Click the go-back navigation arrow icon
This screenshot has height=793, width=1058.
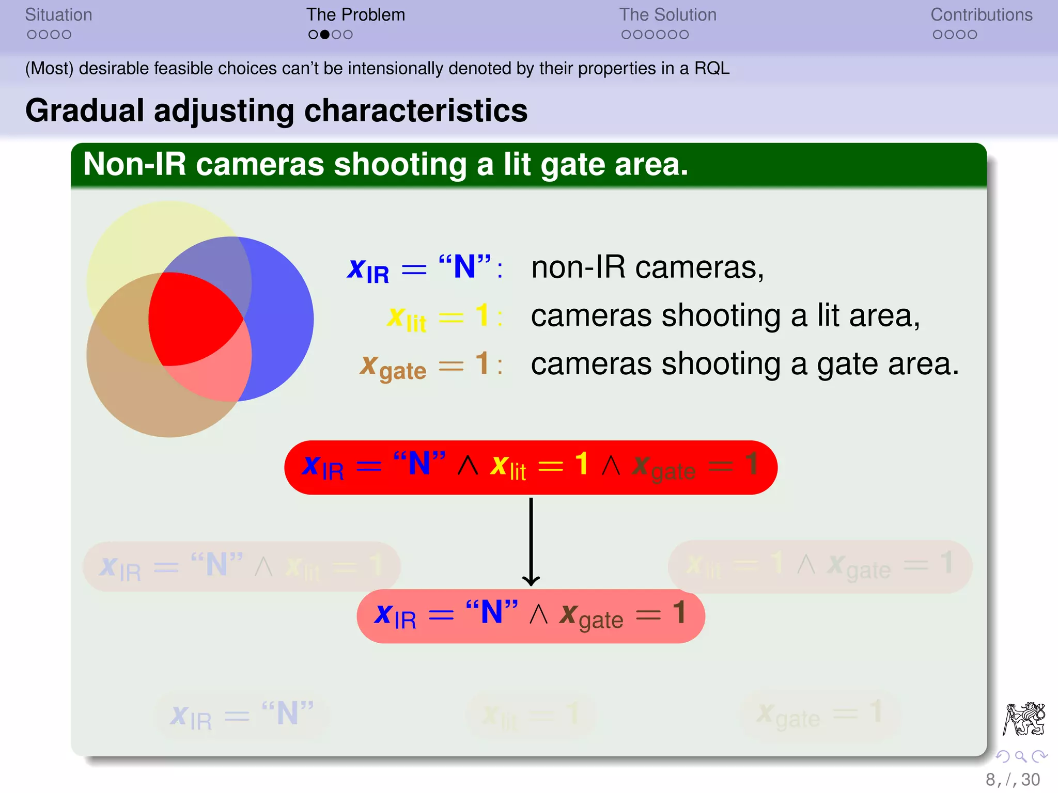click(1003, 756)
